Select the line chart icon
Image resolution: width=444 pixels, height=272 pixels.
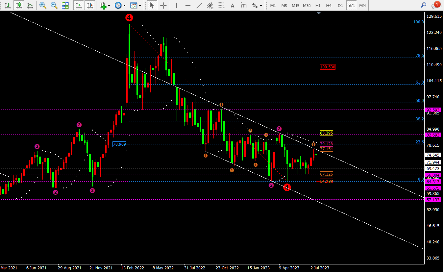[x=30, y=5]
